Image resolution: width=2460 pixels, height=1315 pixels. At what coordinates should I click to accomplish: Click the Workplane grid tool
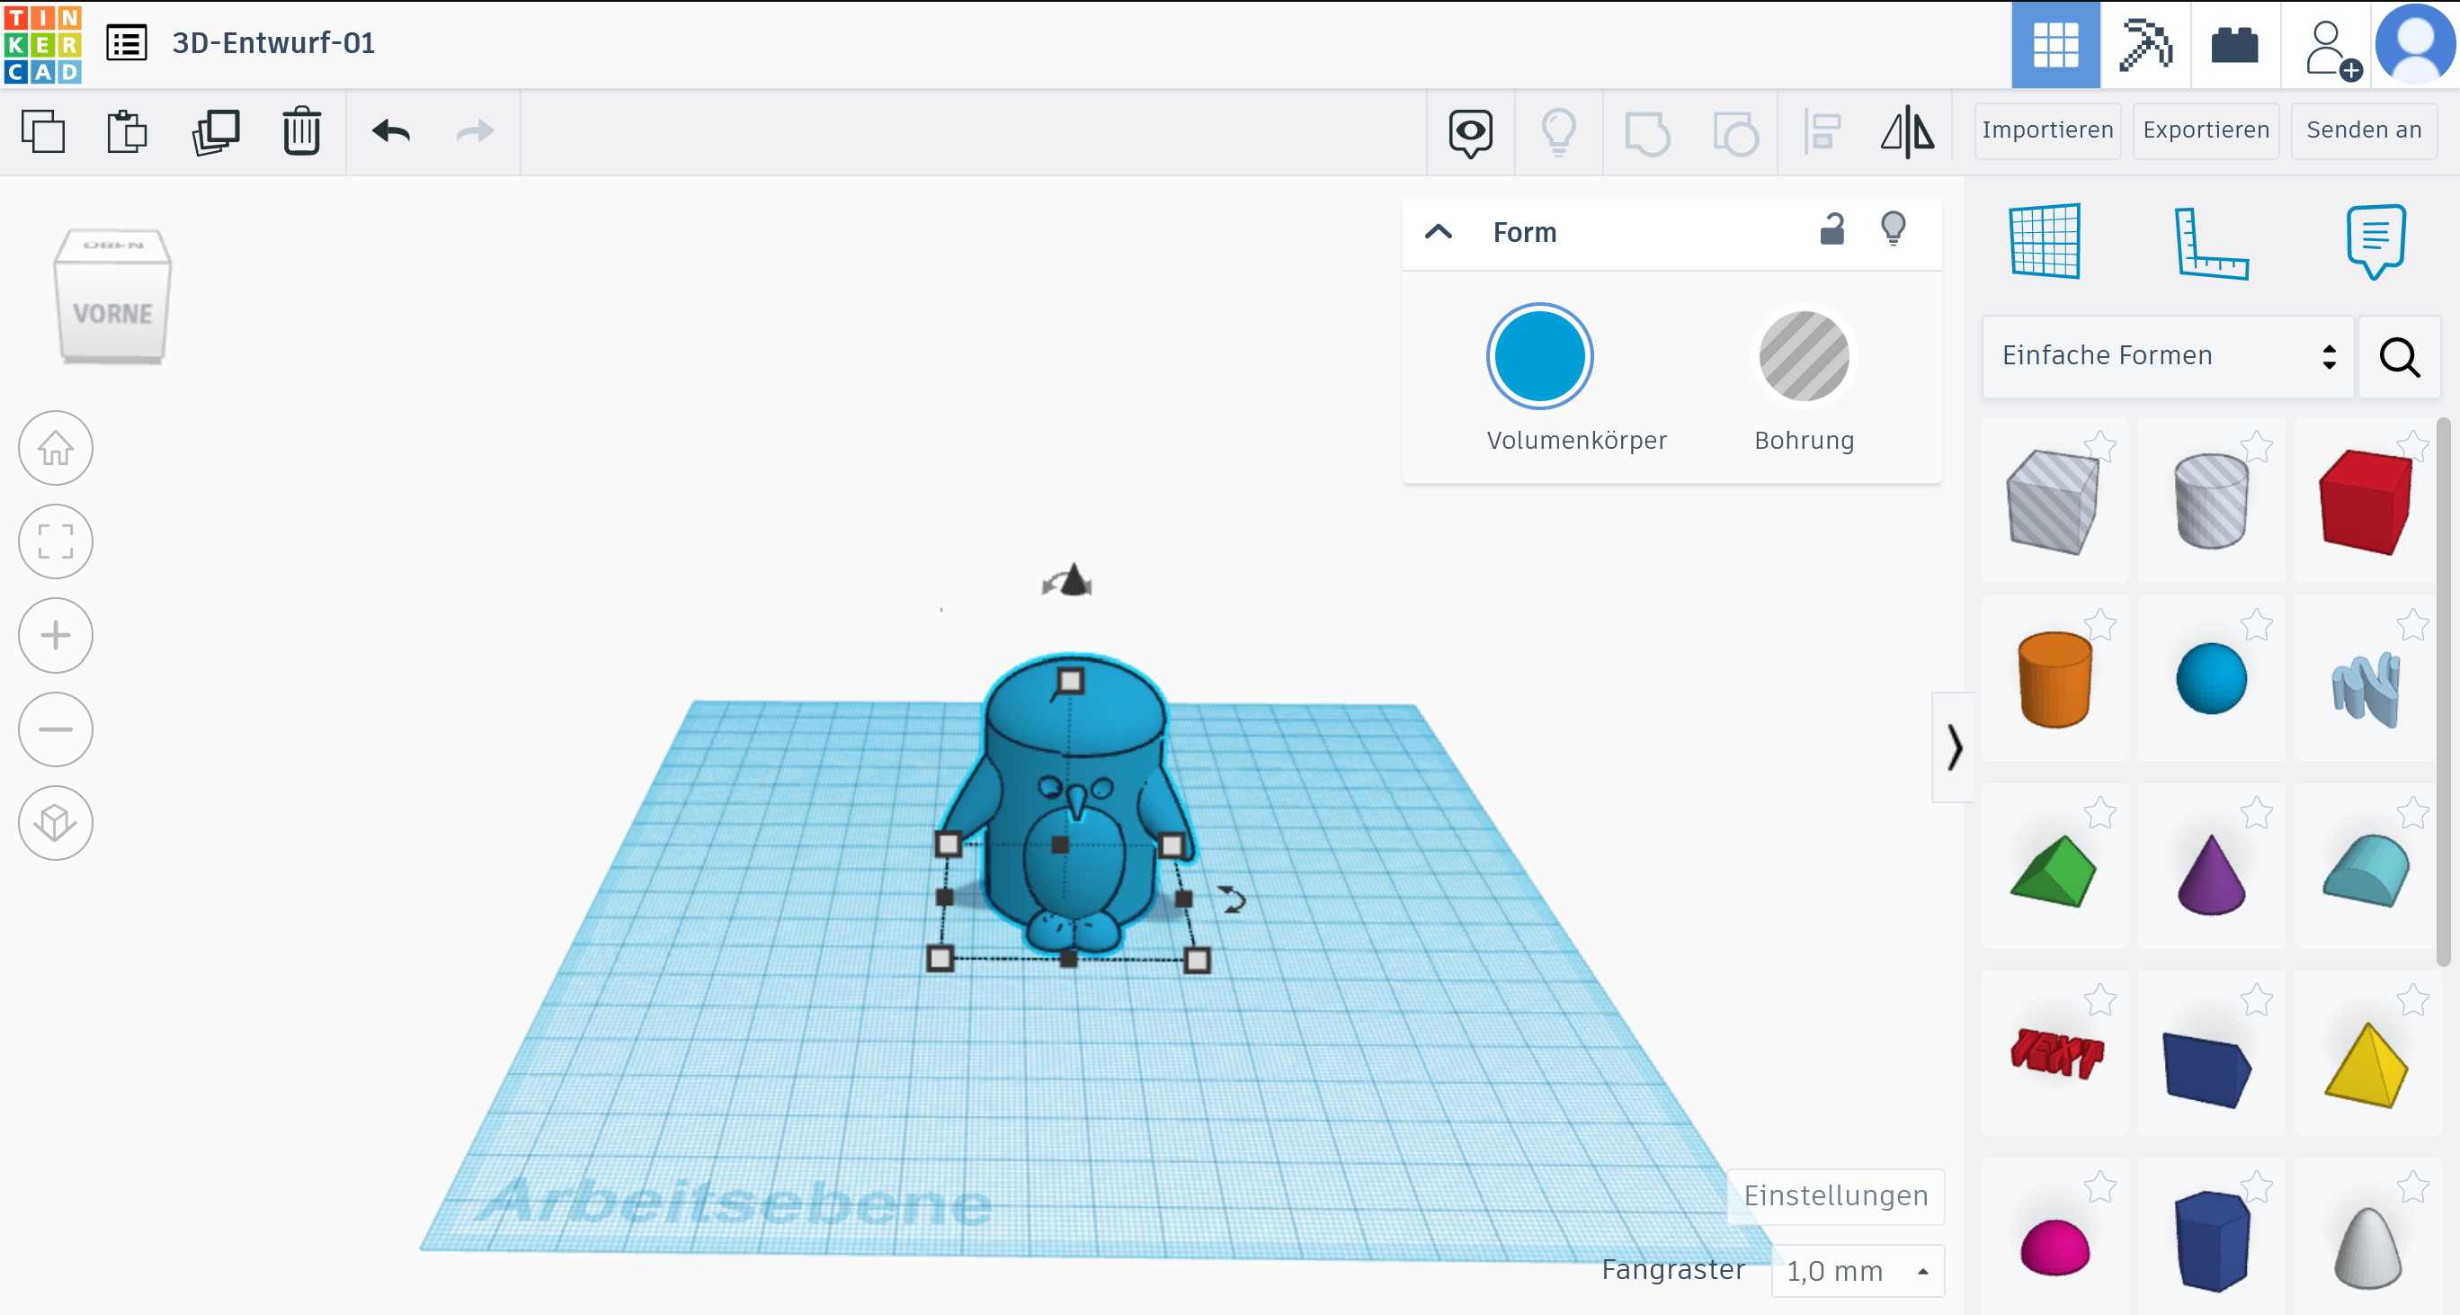point(2045,241)
